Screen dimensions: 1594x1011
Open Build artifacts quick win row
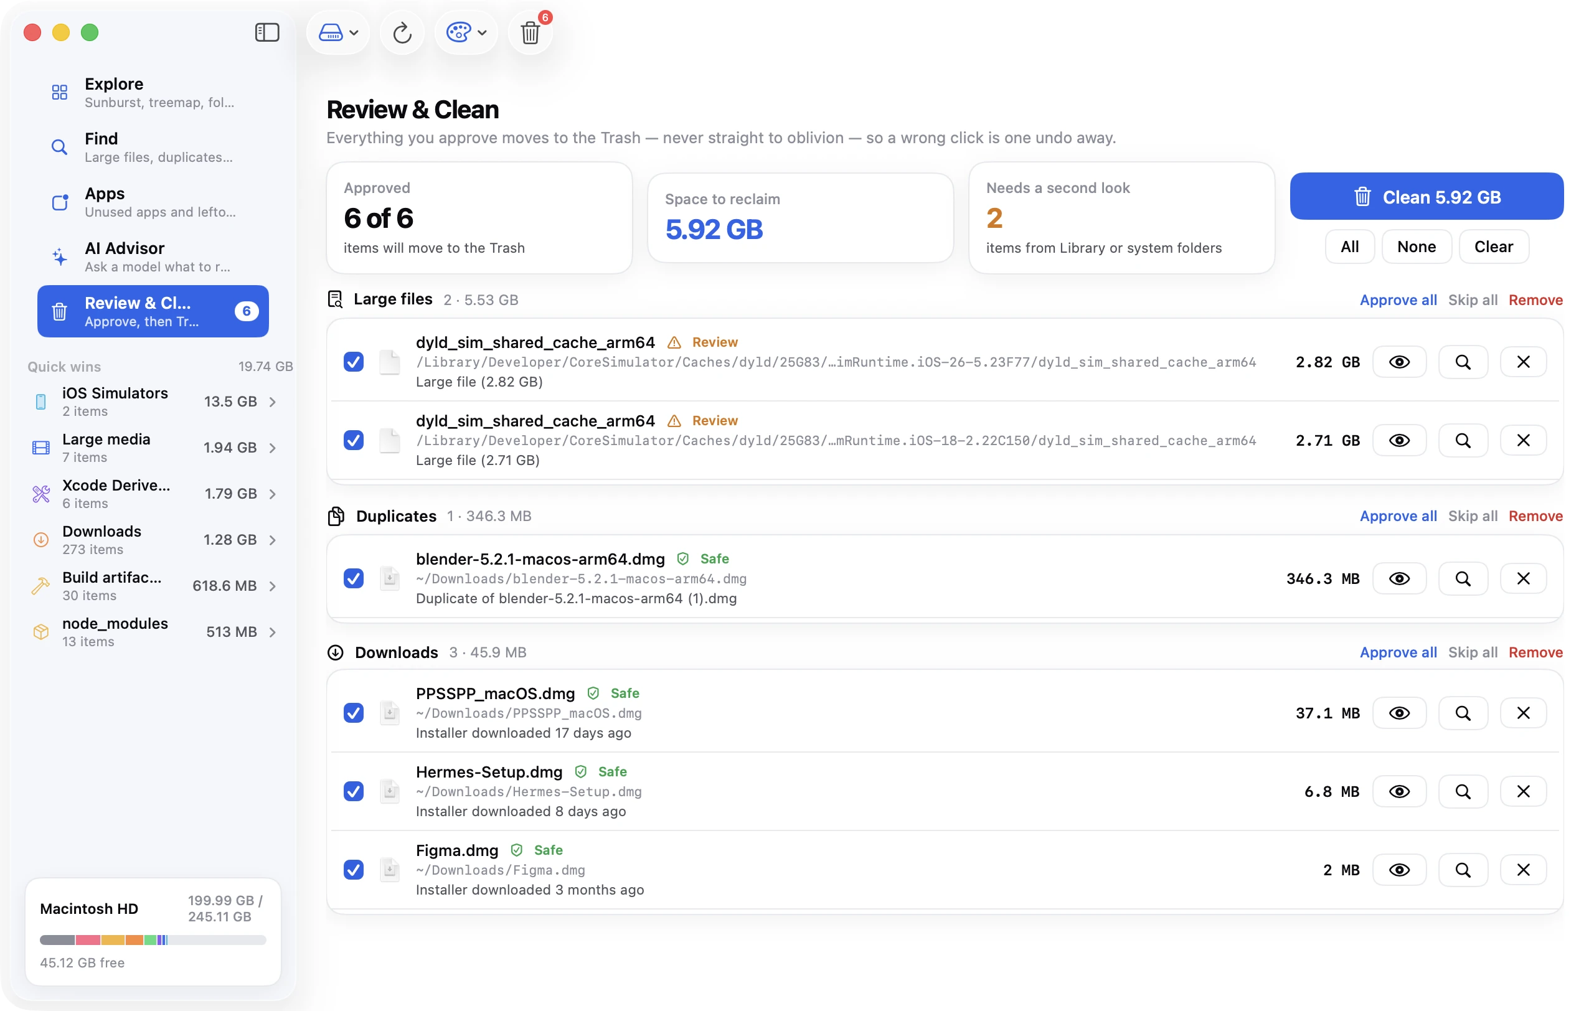153,586
